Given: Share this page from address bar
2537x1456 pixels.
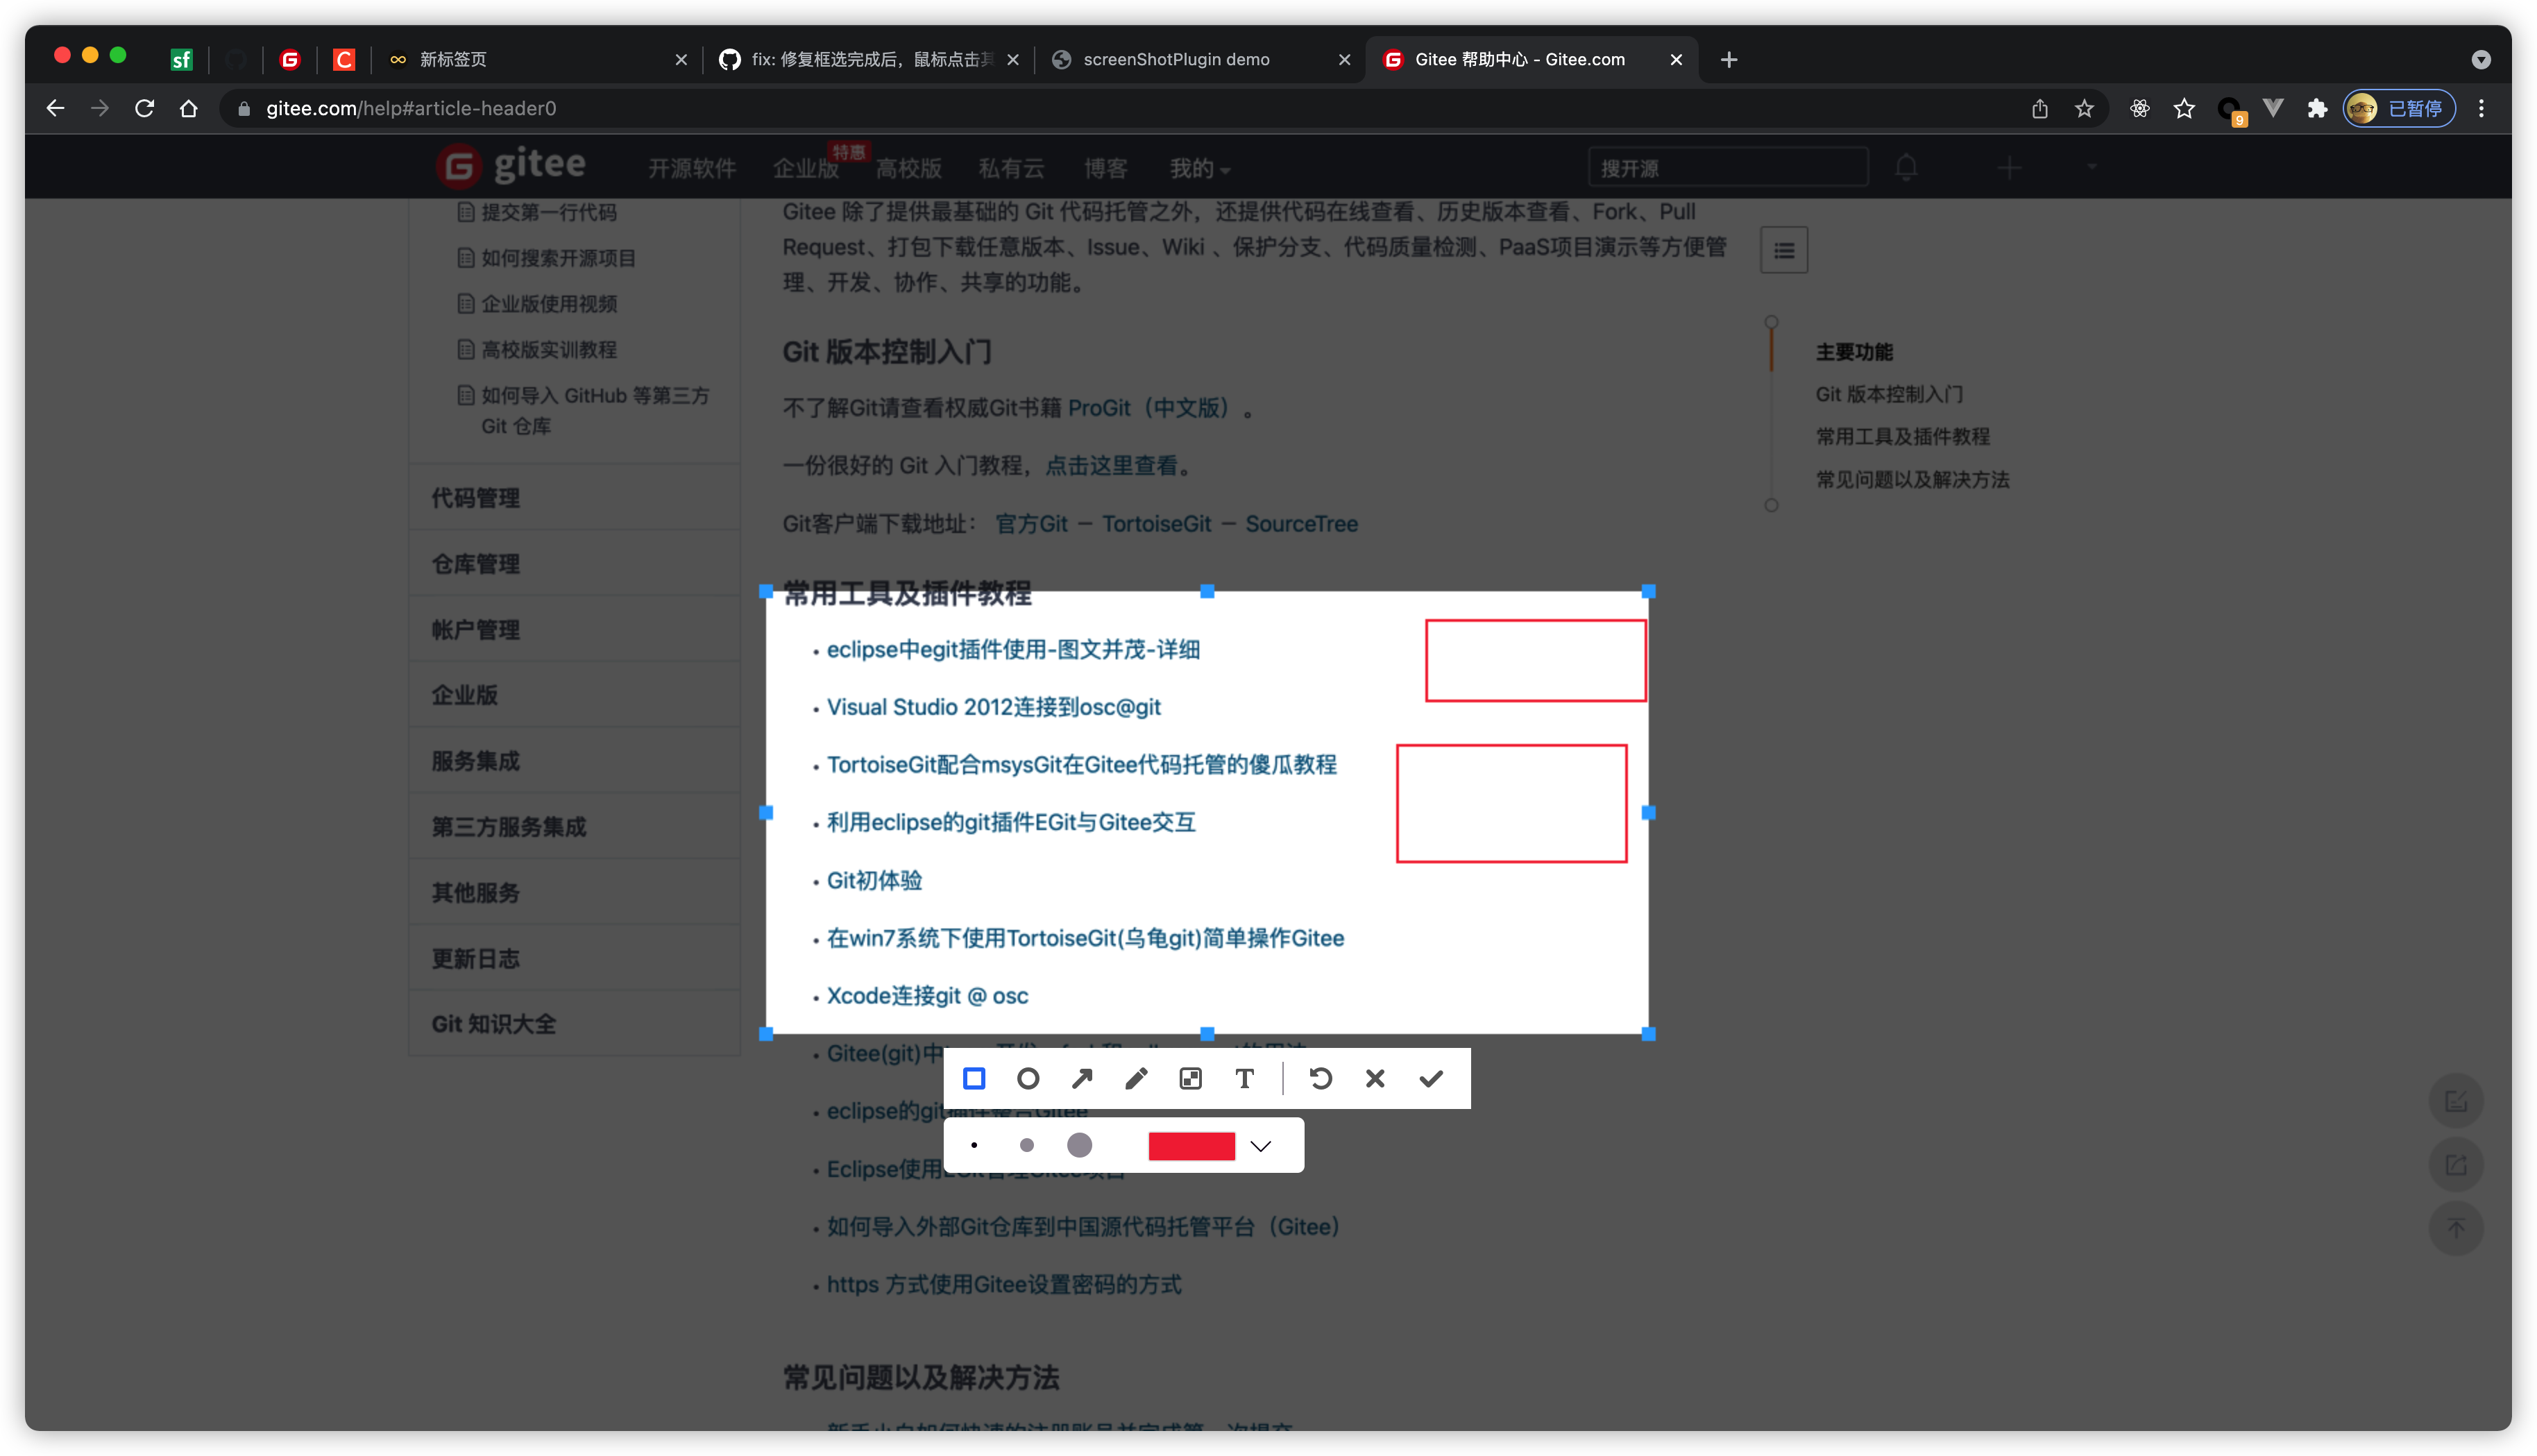Looking at the screenshot, I should [2039, 108].
